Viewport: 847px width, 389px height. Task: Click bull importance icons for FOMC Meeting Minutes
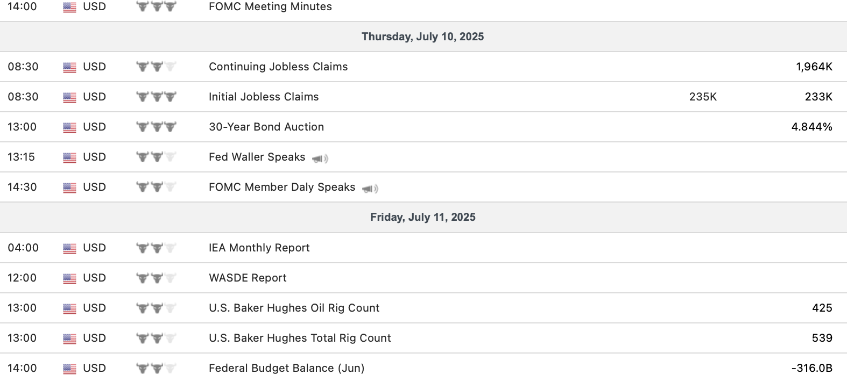click(x=156, y=7)
